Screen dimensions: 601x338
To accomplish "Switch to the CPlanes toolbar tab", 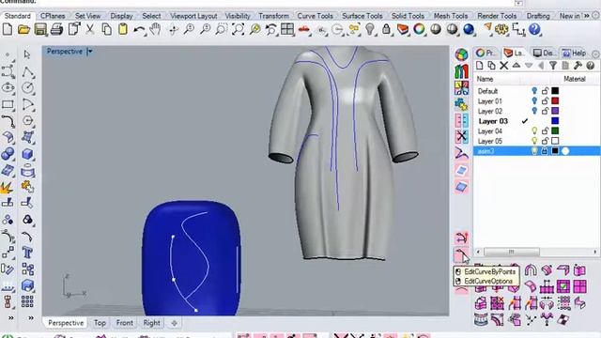I will [x=53, y=16].
